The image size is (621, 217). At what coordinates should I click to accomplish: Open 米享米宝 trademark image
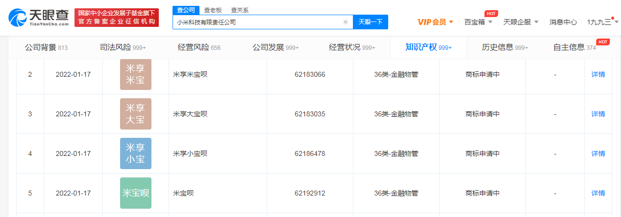(x=136, y=75)
